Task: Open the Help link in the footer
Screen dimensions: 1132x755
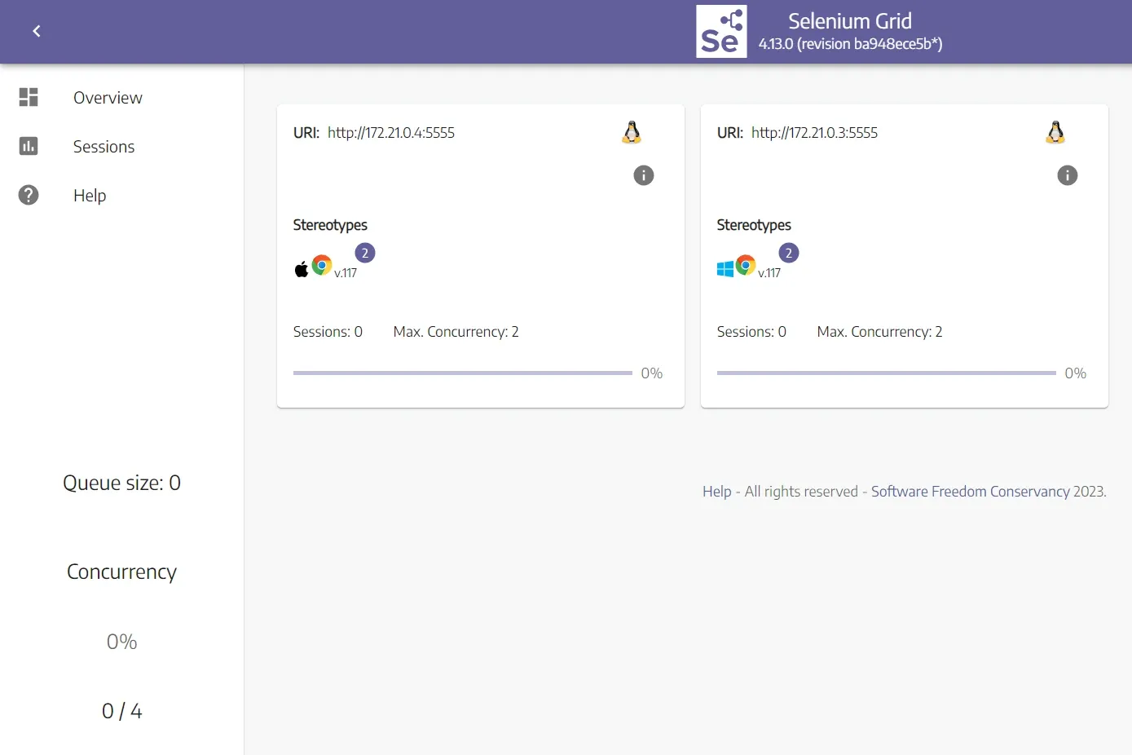Action: pyautogui.click(x=716, y=491)
